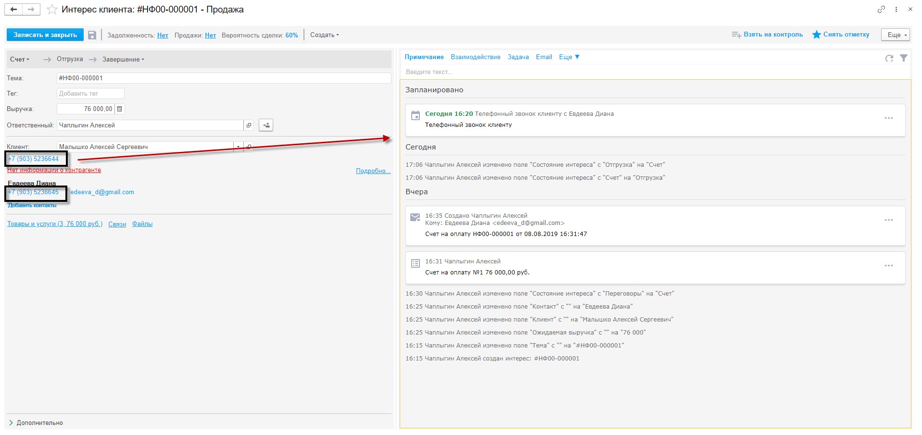Switch to the Взаимодействие tab
This screenshot has width=922, height=435.
pos(475,57)
